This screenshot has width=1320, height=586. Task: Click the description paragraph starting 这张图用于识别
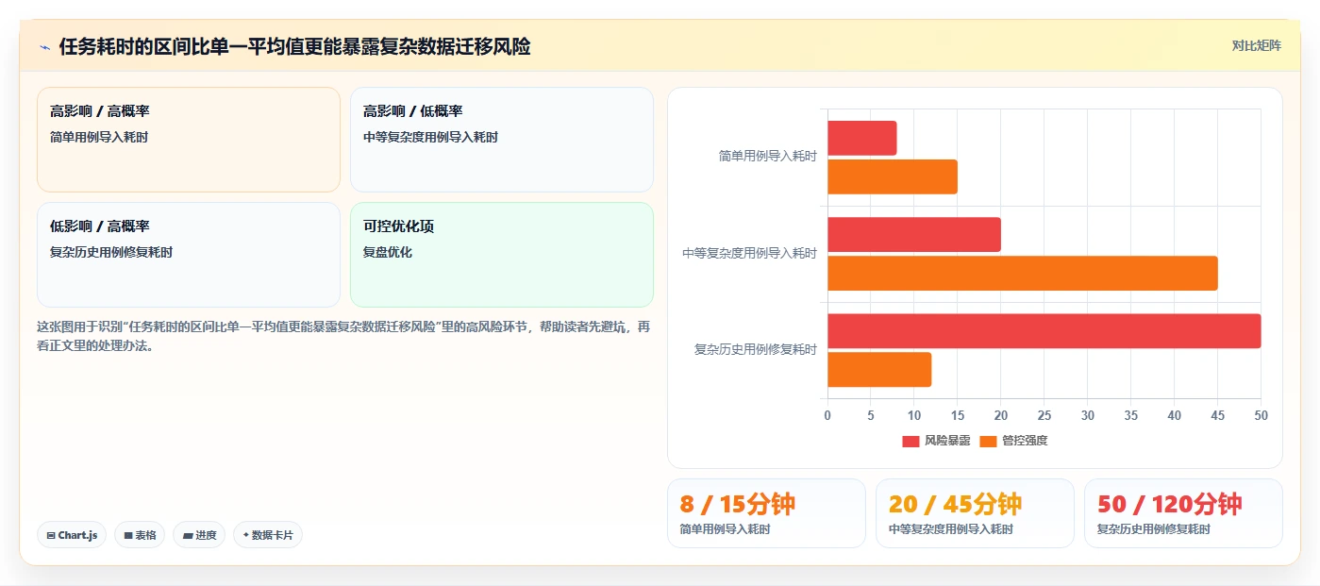343,335
